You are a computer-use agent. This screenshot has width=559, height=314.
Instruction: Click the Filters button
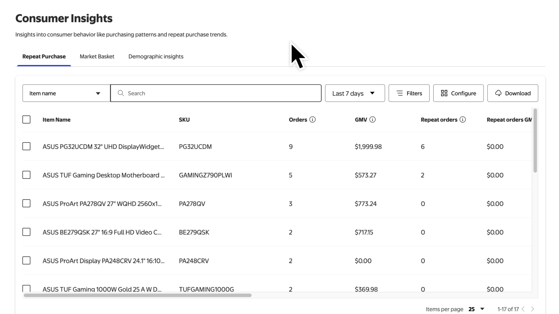click(409, 93)
